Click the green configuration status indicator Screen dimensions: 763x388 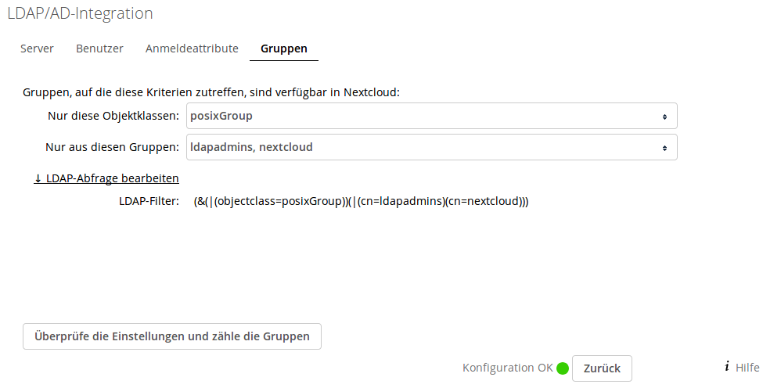[x=563, y=368]
